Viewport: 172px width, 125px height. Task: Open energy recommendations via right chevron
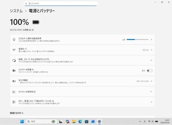coord(152,39)
